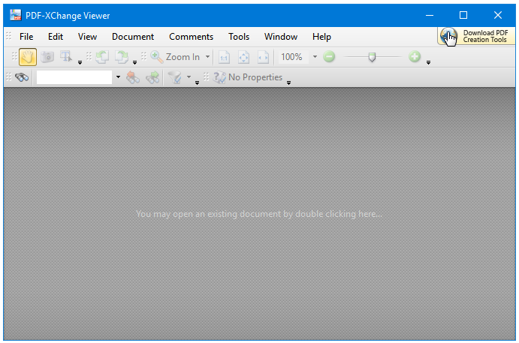Select the Hand tool
The width and height of the screenshot is (519, 343).
(28, 57)
